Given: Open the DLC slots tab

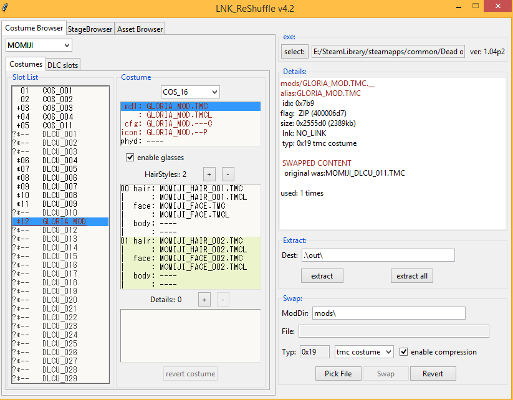Looking at the screenshot, I should 62,65.
